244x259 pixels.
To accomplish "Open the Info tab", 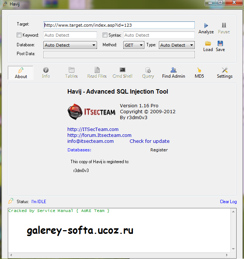I will click(46, 73).
